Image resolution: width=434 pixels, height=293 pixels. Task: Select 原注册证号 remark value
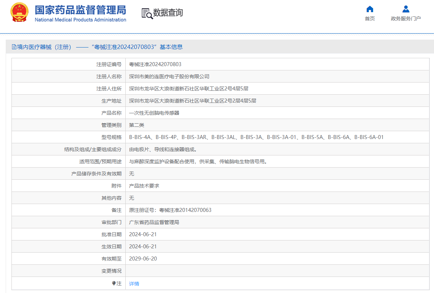click(170, 210)
